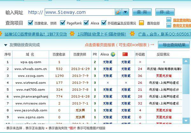Click 有反链:上海网站设计 in www.net700.com row

point(164,90)
